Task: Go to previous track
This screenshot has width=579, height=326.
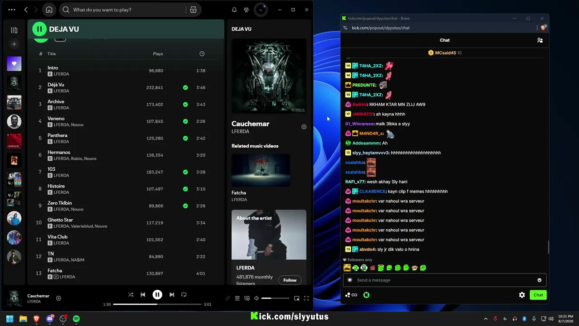Action: 143,295
